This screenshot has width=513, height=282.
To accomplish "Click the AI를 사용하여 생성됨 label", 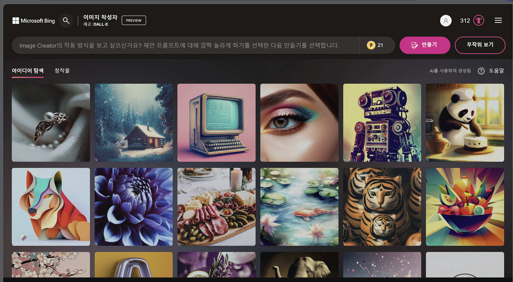I will (x=450, y=71).
